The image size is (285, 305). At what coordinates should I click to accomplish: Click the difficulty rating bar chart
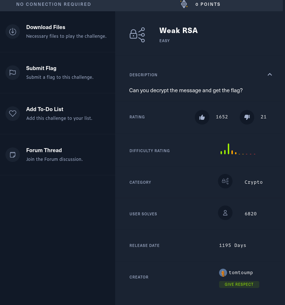[x=238, y=149]
